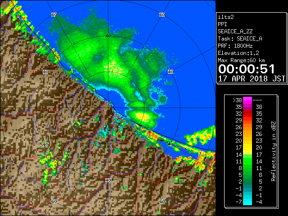This screenshot has width=288, height=216.
Task: Click the 40 km label south of radar center
Action: [108, 180]
